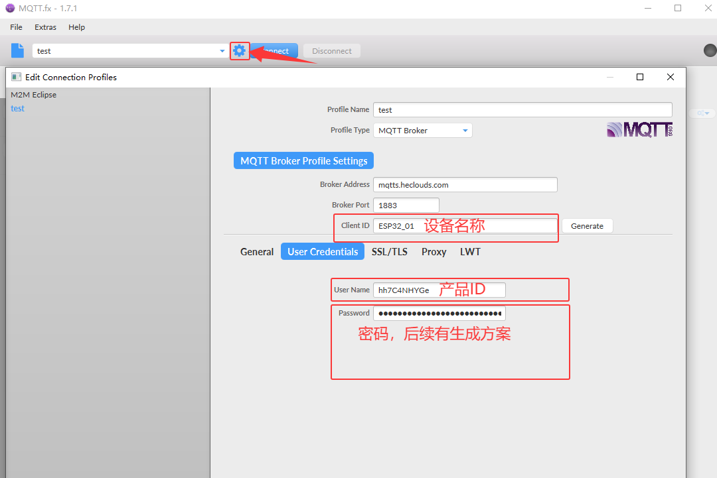Open the LWT tab
Screen dimensions: 717x478
point(470,251)
